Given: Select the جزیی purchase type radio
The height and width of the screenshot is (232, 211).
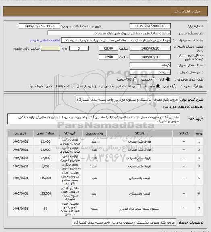Looking at the screenshot, I should 174,86.
